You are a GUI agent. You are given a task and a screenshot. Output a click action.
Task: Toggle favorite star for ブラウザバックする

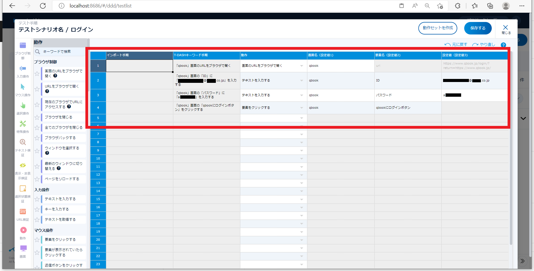click(x=37, y=138)
